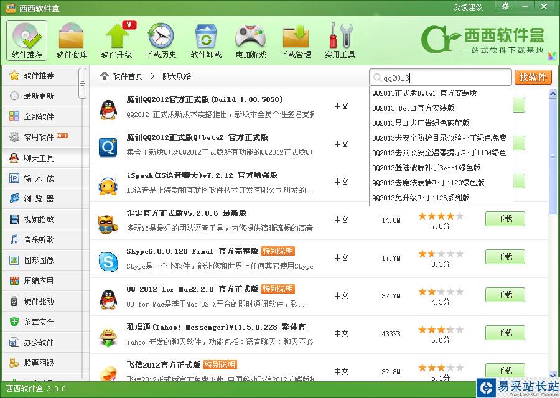Click the sidebar scrollbar handle
560x398 pixels.
click(83, 83)
